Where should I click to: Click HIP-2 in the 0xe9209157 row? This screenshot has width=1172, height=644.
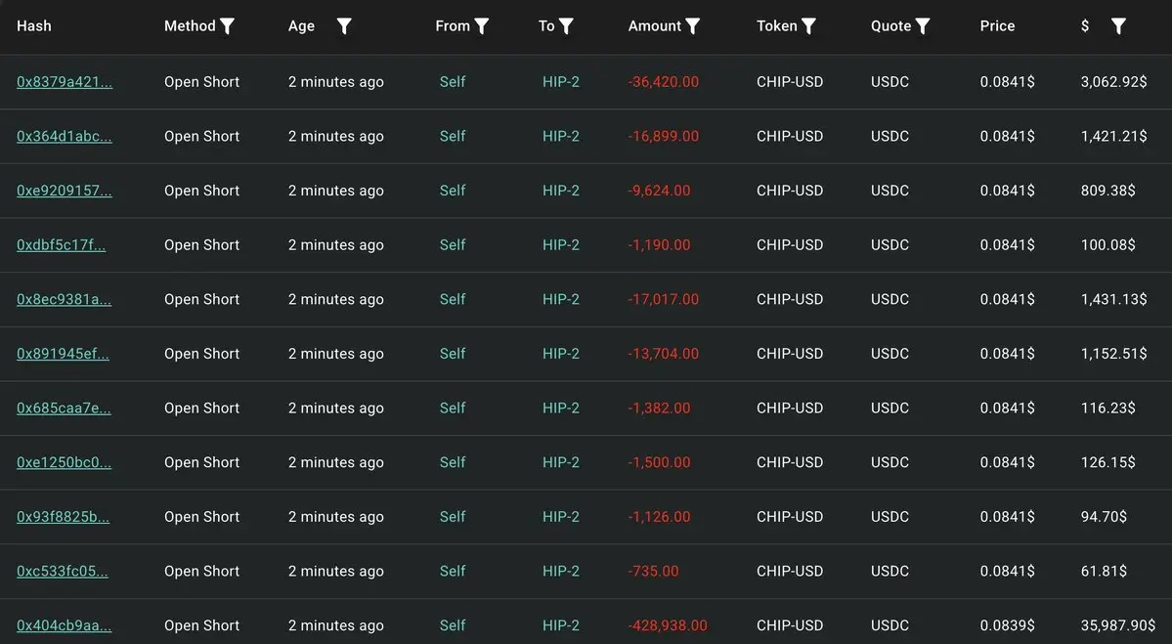[x=561, y=191]
